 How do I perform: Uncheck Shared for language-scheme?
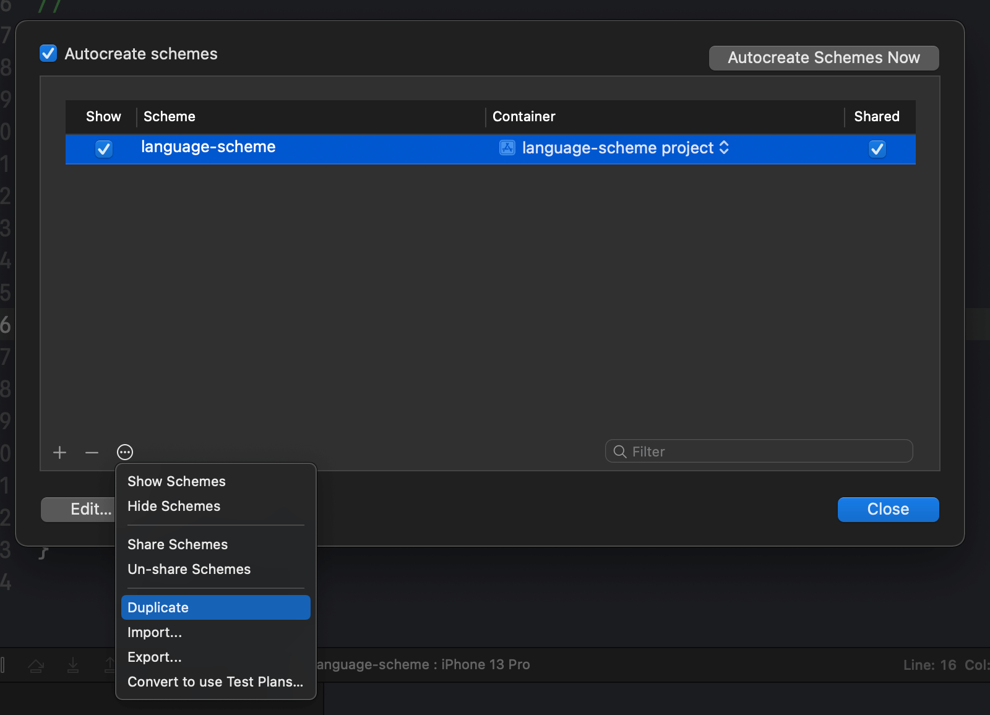(x=877, y=149)
